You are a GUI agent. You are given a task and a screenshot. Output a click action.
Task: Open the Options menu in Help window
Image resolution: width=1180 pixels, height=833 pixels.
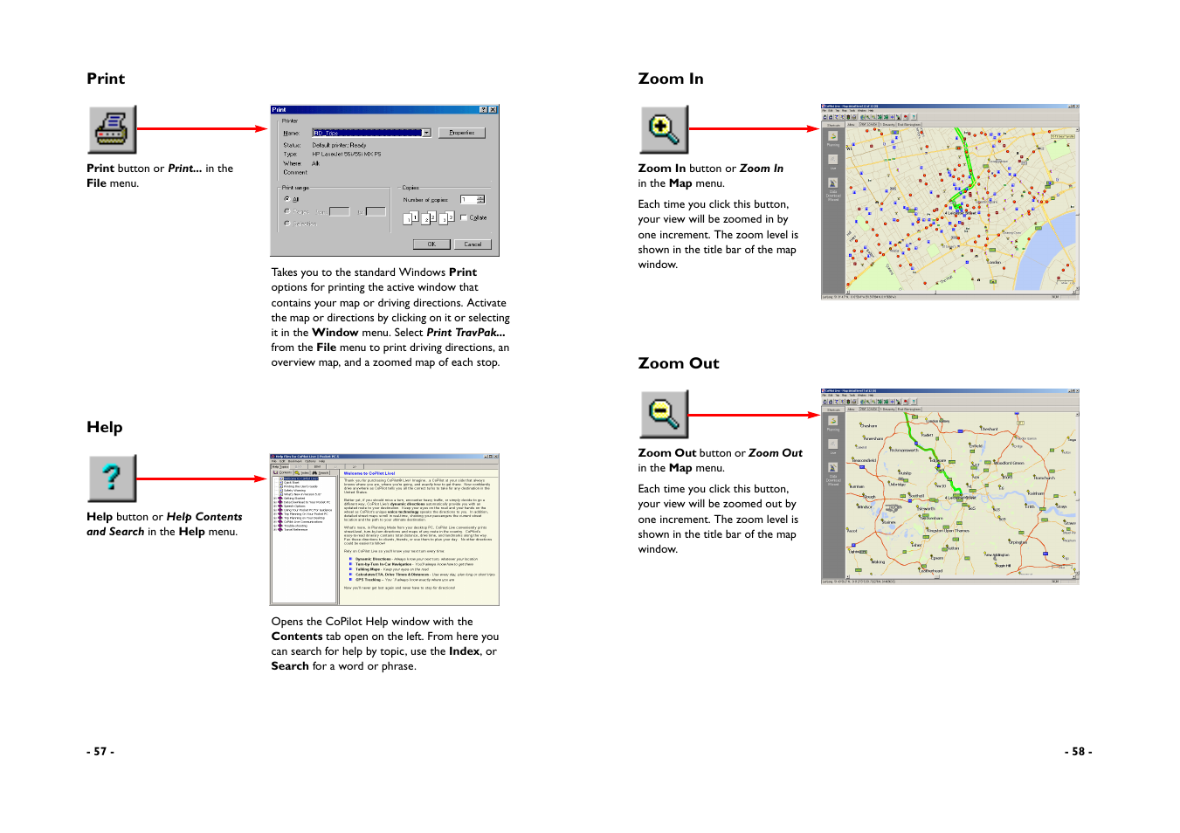(310, 461)
